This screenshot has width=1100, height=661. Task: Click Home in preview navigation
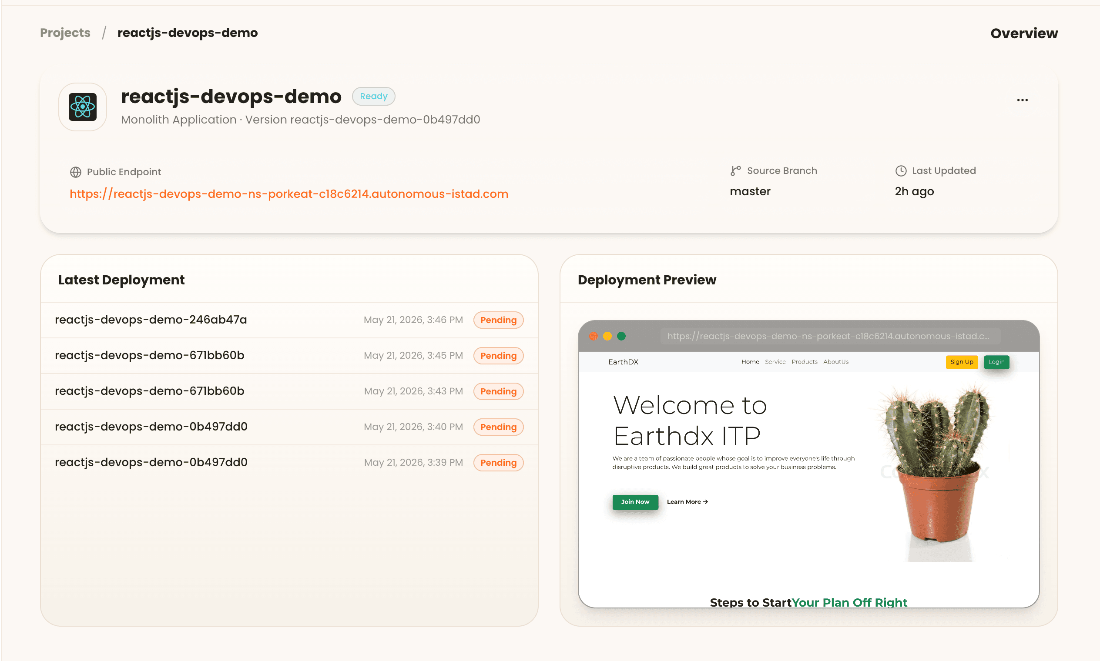coord(750,362)
